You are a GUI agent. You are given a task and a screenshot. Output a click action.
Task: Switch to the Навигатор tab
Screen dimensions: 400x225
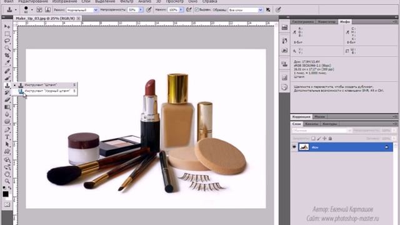[x=326, y=22]
